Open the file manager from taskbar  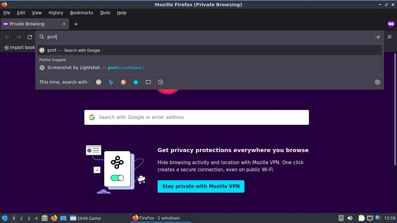tap(45, 218)
